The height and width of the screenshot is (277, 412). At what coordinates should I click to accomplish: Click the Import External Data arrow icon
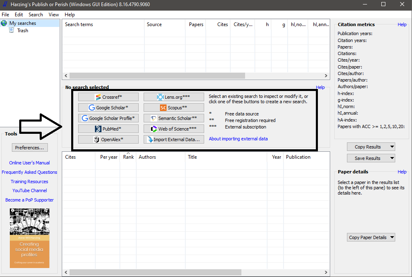[x=150, y=140]
